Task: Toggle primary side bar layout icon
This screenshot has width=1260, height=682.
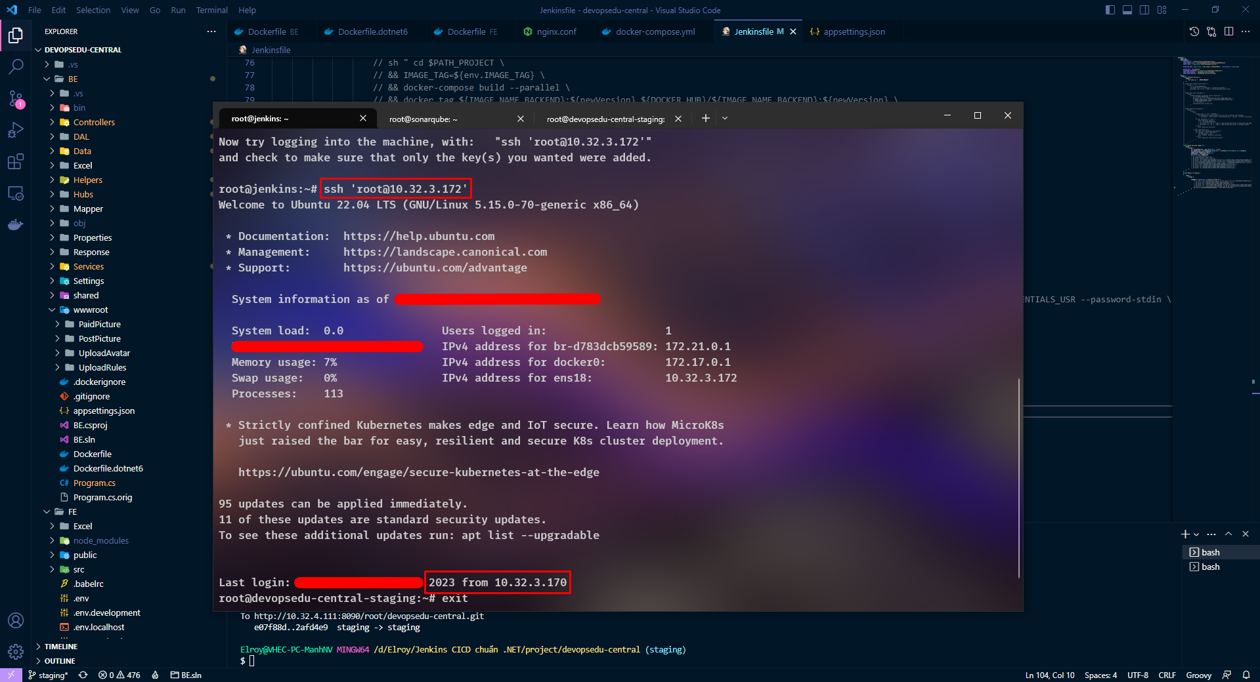Action: point(1110,10)
